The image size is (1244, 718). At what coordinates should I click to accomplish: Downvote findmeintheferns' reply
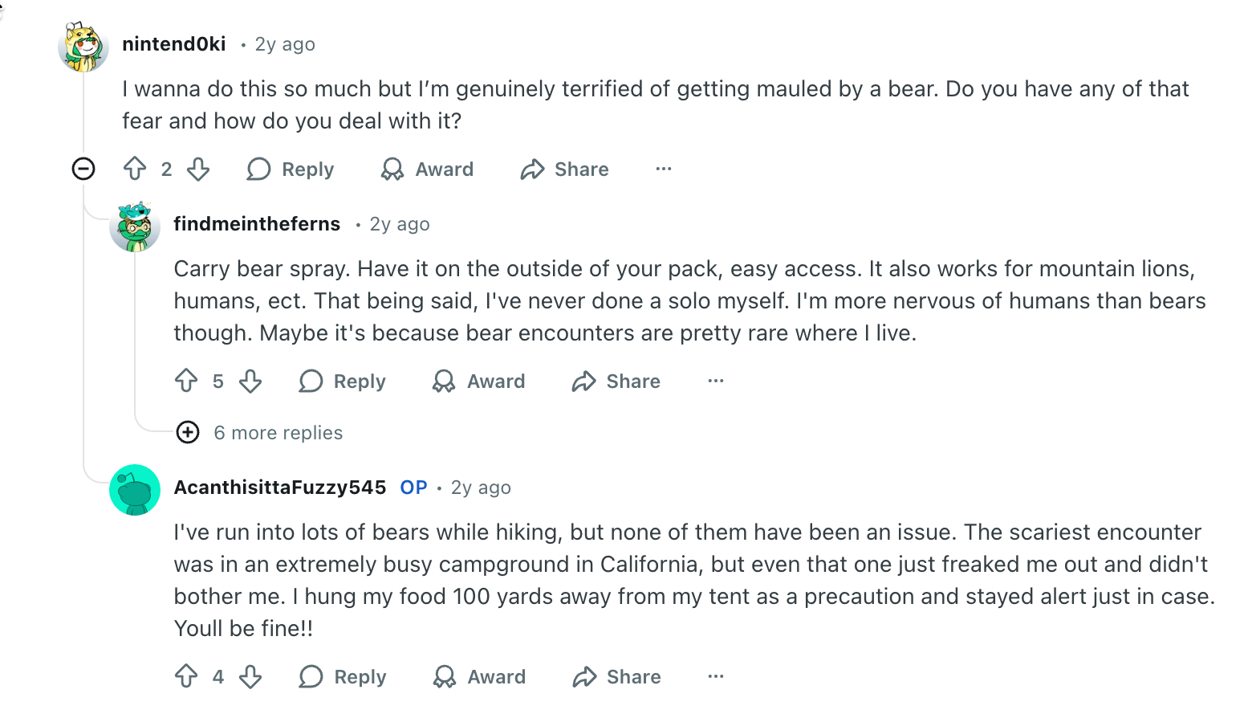tap(250, 381)
